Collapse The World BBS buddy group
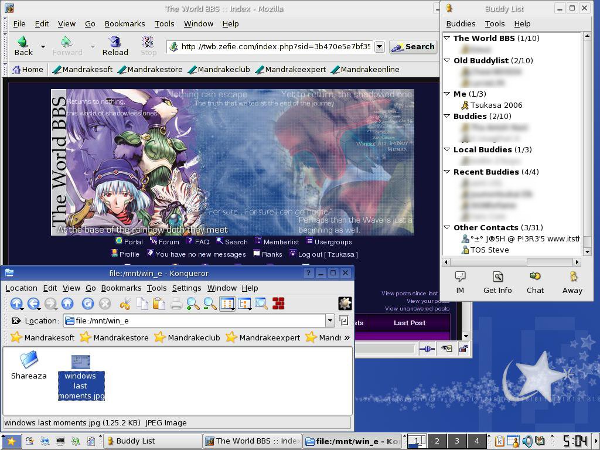Screen dimensions: 600x450 click(447, 38)
